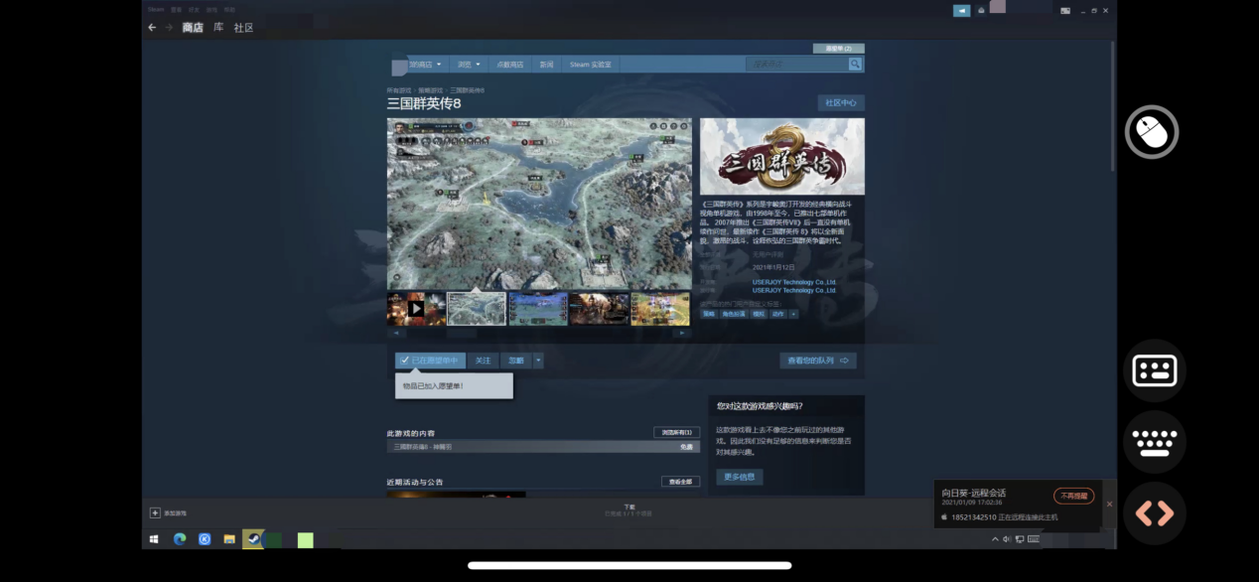Click the 动作 tag

click(x=778, y=314)
